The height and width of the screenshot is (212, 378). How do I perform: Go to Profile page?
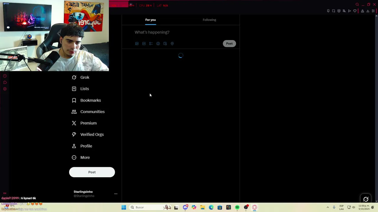click(82, 146)
